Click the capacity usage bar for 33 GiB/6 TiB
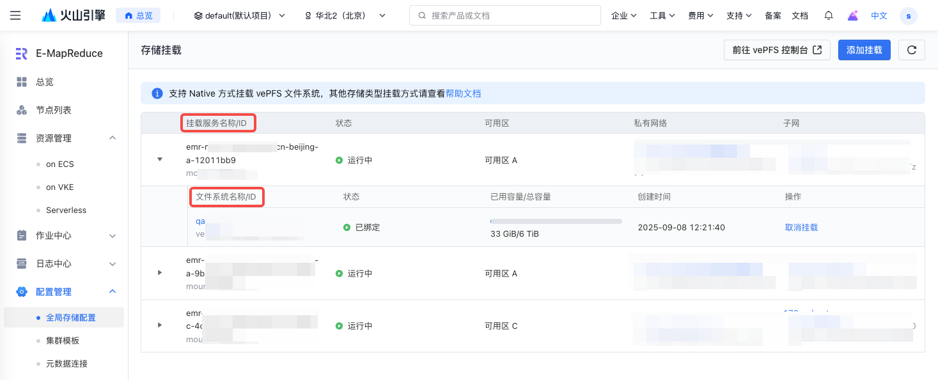 click(x=556, y=221)
